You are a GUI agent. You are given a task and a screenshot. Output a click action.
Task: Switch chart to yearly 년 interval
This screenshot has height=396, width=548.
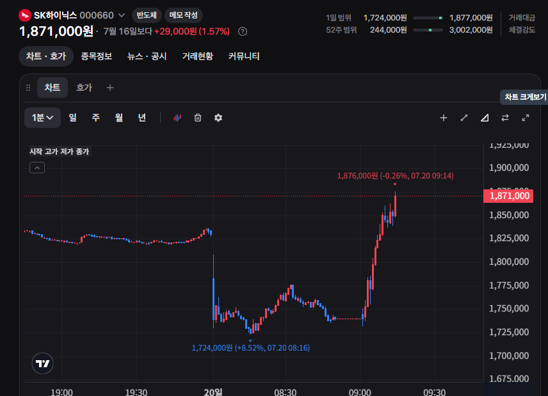(142, 118)
